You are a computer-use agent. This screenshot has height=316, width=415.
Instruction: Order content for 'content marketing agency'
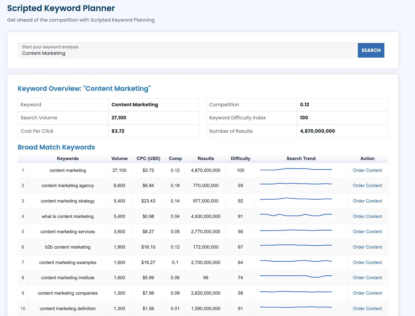point(367,186)
